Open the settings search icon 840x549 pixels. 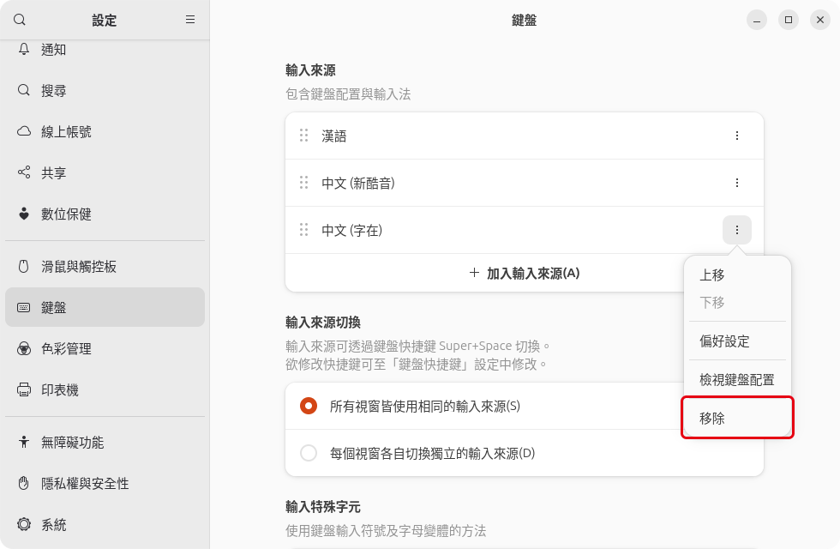[20, 20]
